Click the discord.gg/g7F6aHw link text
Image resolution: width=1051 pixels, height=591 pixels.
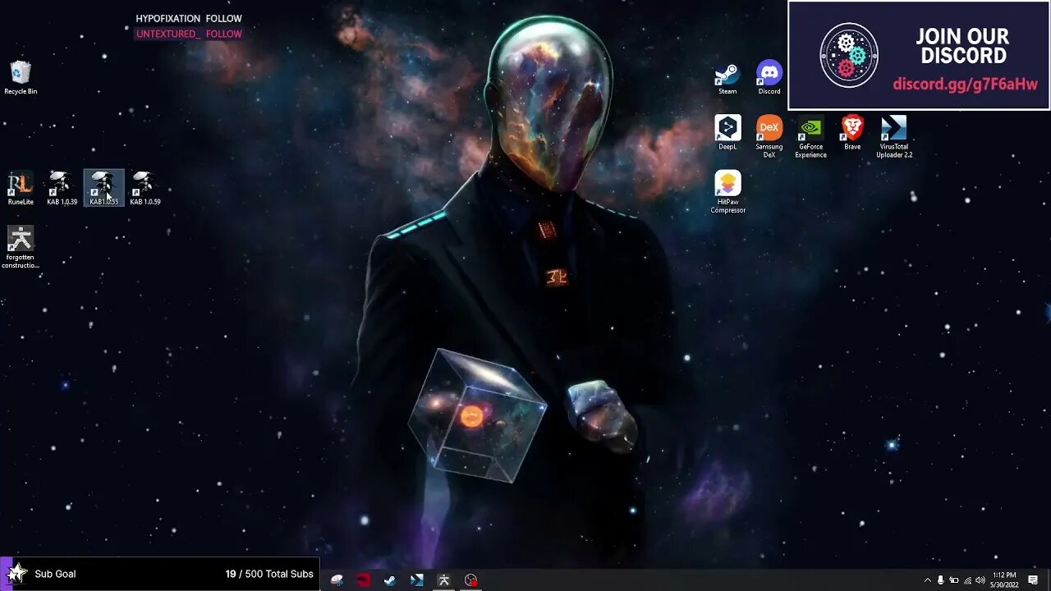pyautogui.click(x=965, y=85)
